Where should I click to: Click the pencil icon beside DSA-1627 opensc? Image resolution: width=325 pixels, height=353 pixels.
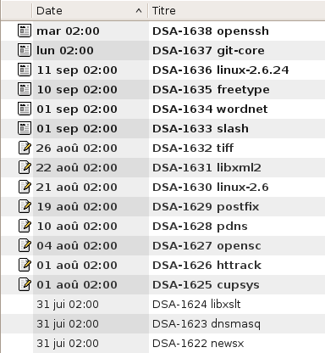[25, 245]
